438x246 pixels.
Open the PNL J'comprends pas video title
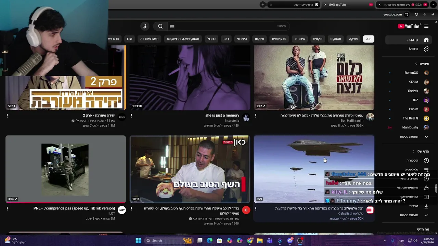coord(74,208)
